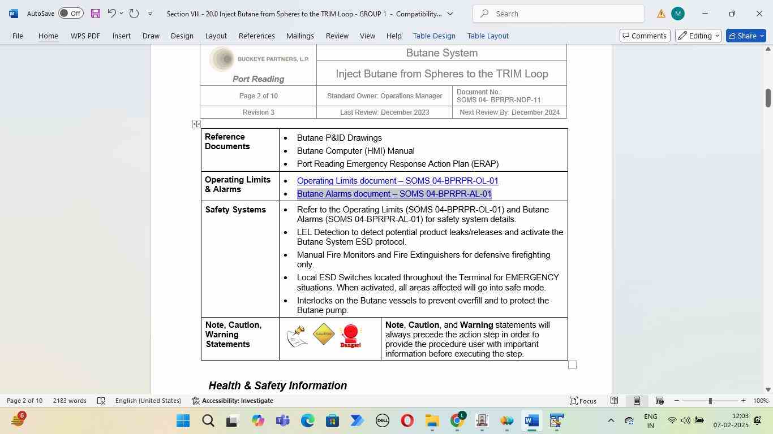Open the Comments pane button
The image size is (773, 434).
pyautogui.click(x=645, y=36)
